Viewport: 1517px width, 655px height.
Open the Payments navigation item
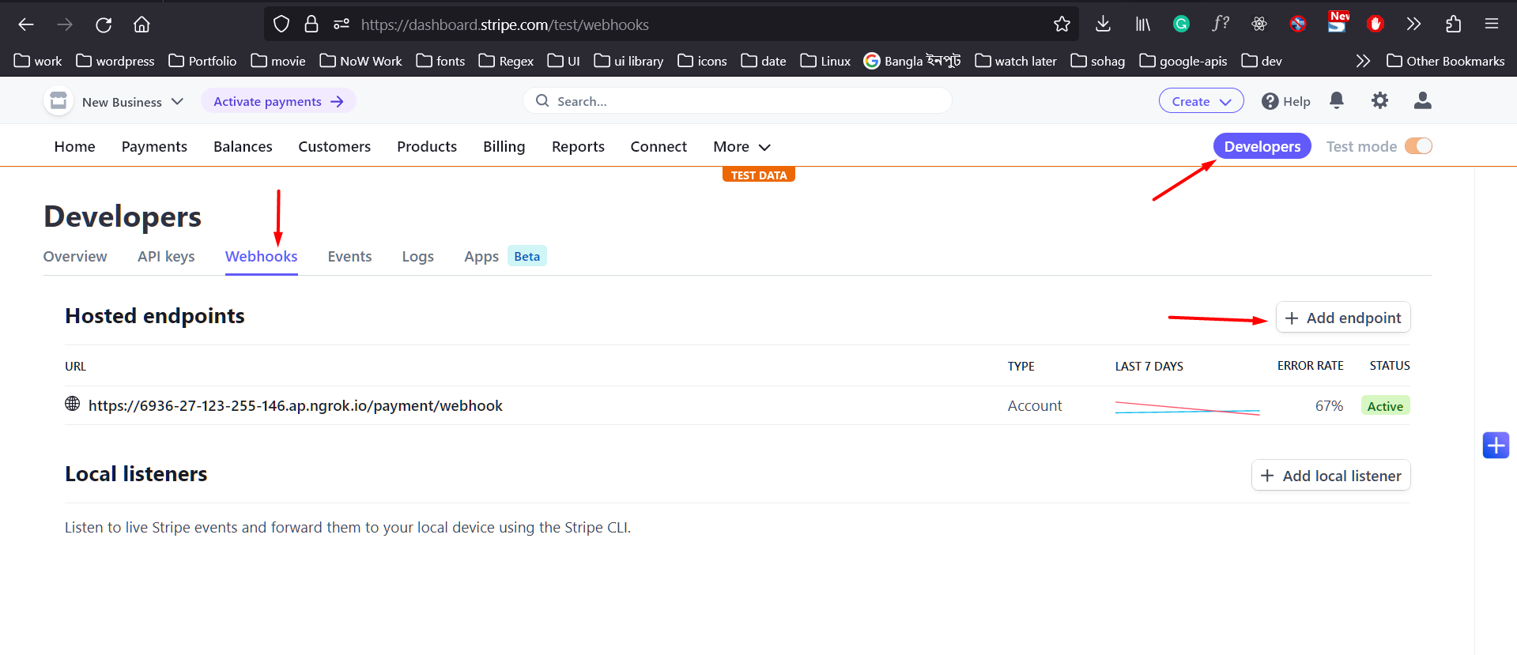[x=154, y=147]
